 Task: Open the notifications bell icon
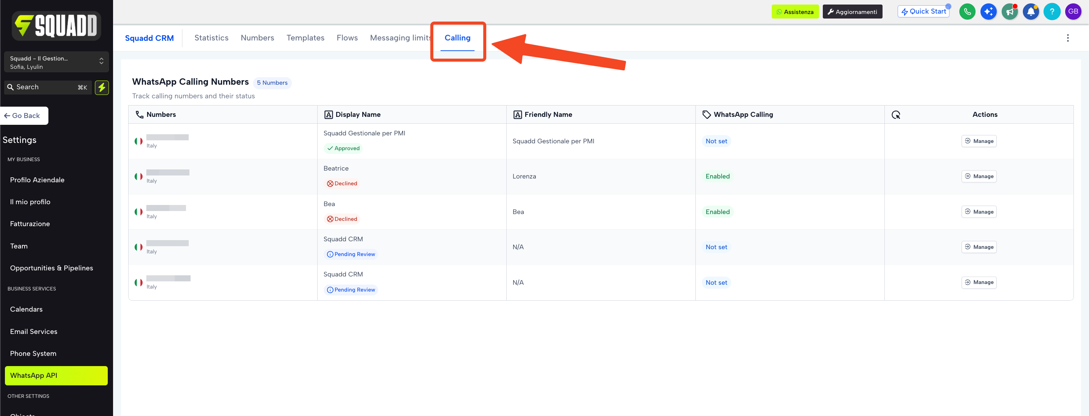click(x=1031, y=11)
